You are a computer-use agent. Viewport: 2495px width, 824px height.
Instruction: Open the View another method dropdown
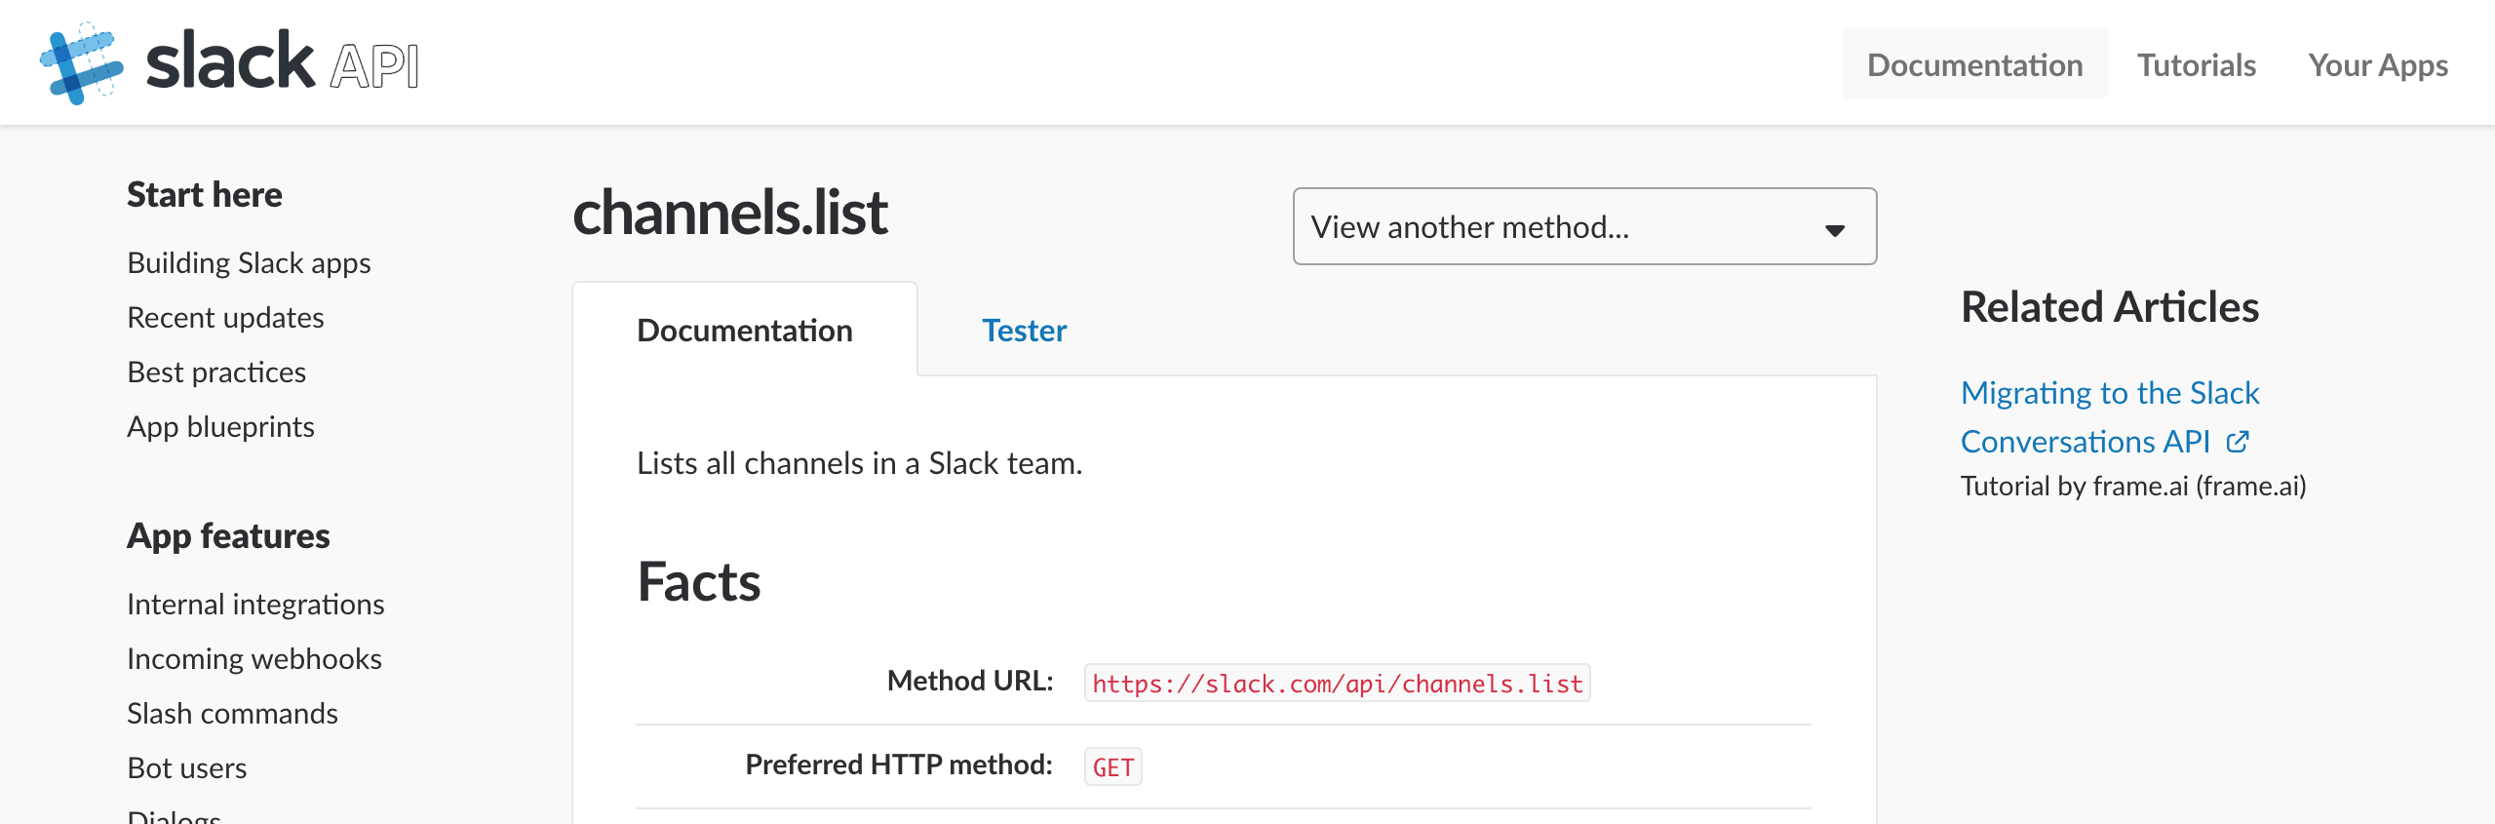[1584, 226]
